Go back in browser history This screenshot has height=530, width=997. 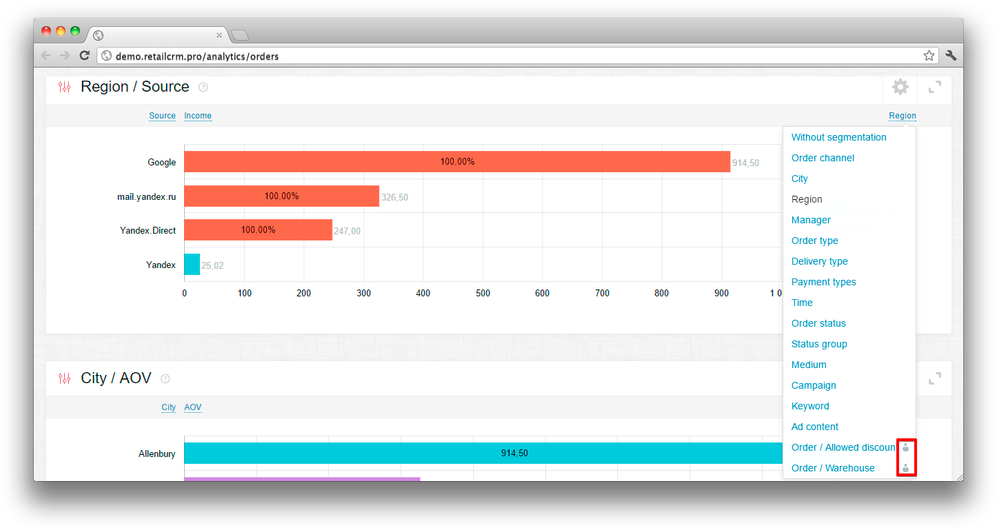coord(46,56)
